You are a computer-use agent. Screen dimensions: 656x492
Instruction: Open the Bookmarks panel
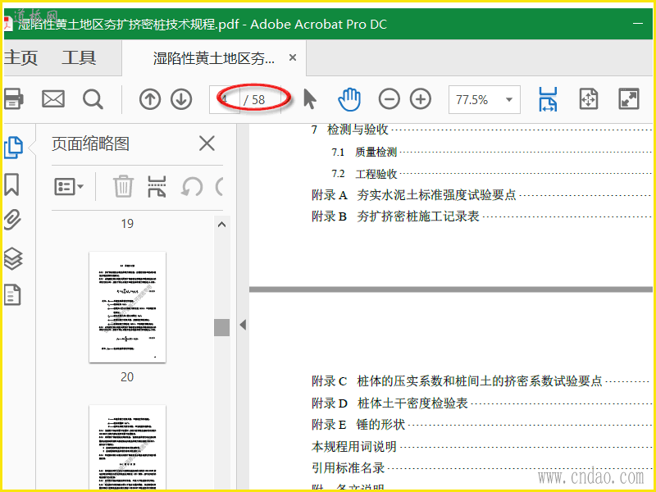click(x=11, y=184)
